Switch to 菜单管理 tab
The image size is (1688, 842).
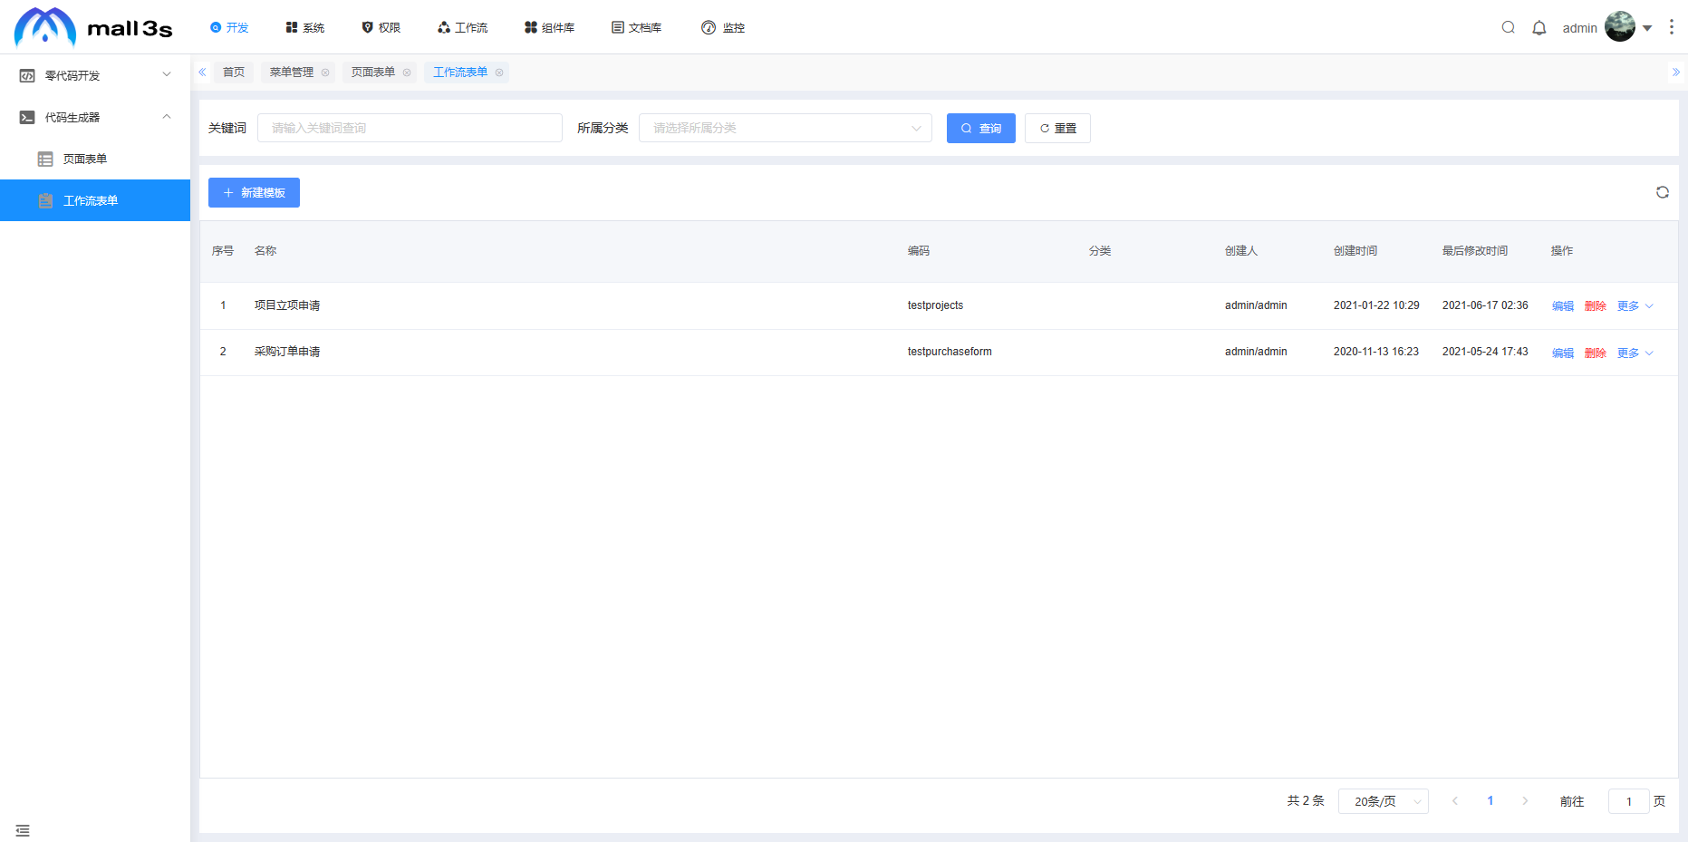tap(292, 73)
